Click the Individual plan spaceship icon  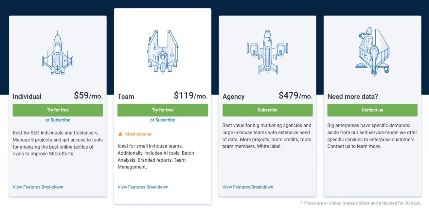(58, 53)
